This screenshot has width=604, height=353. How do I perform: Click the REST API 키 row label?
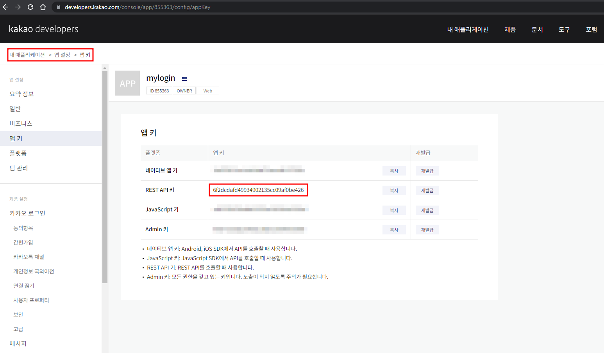point(160,190)
